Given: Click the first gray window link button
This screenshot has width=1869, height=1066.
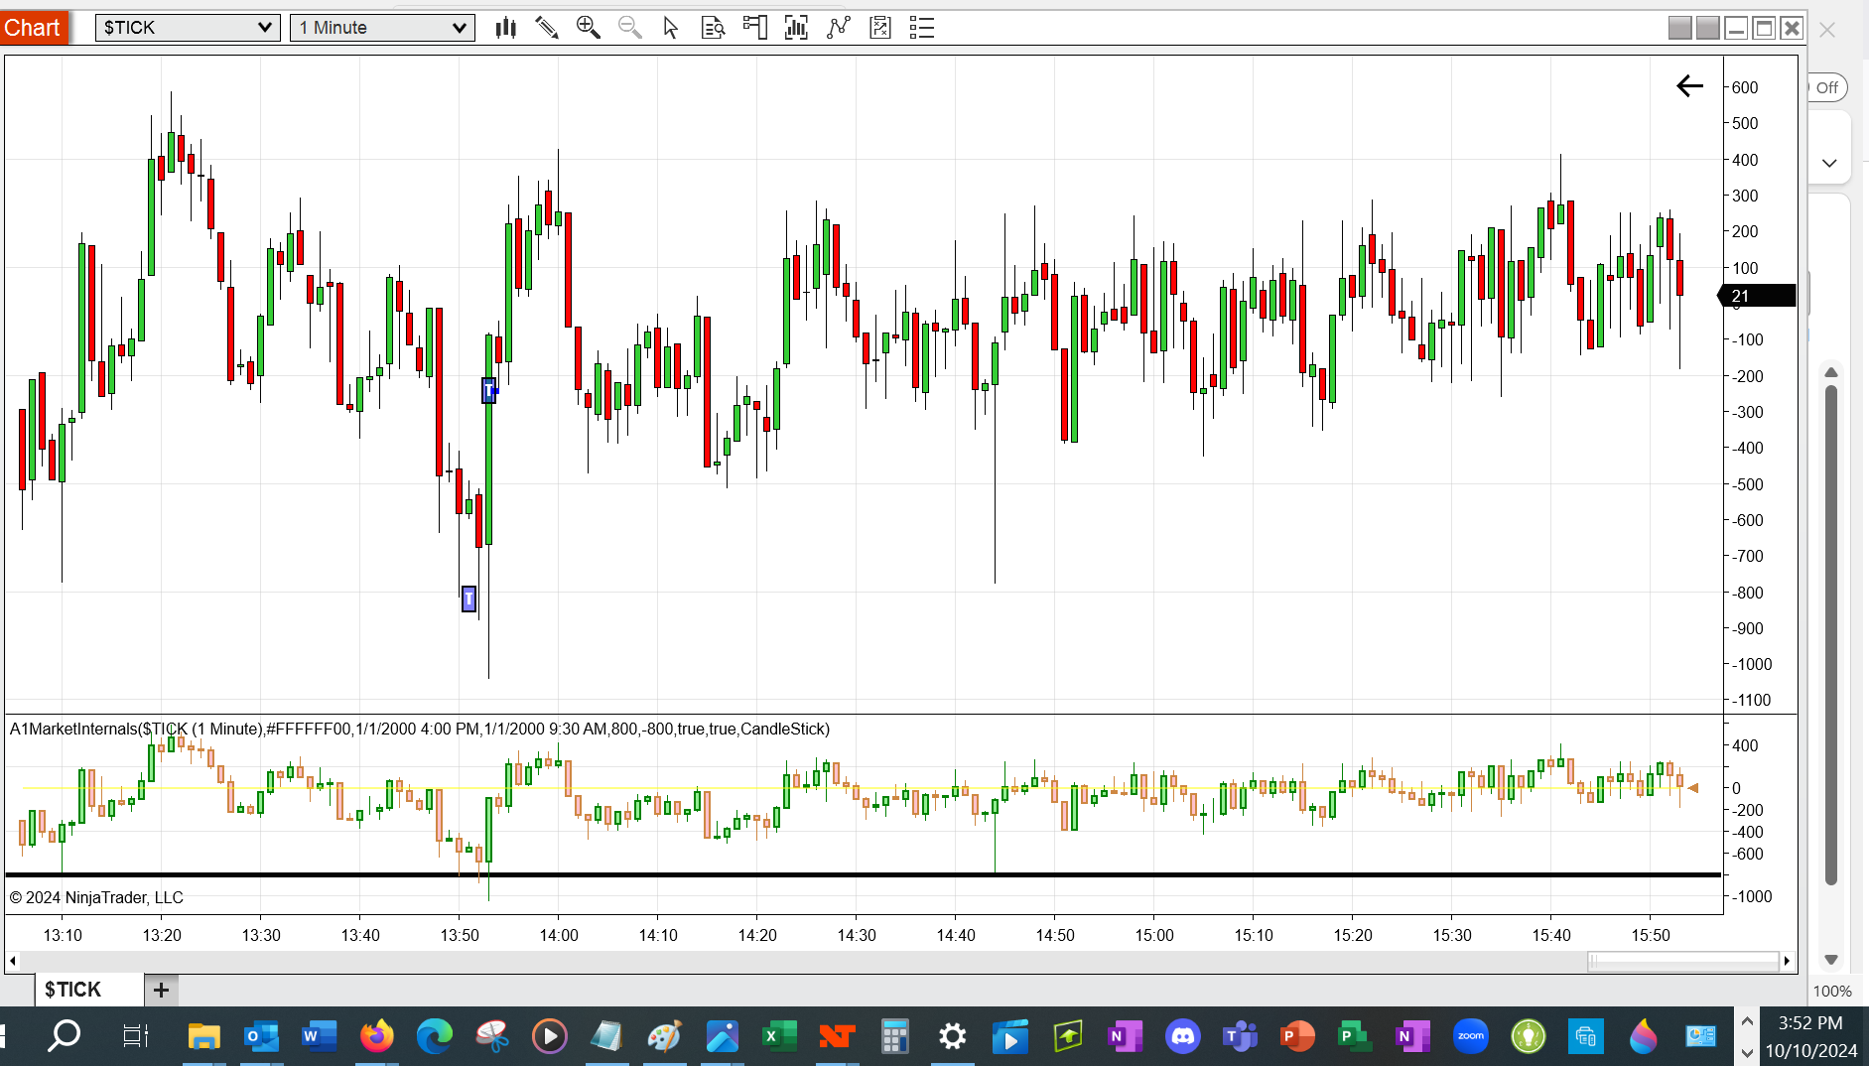Looking at the screenshot, I should coord(1679,28).
